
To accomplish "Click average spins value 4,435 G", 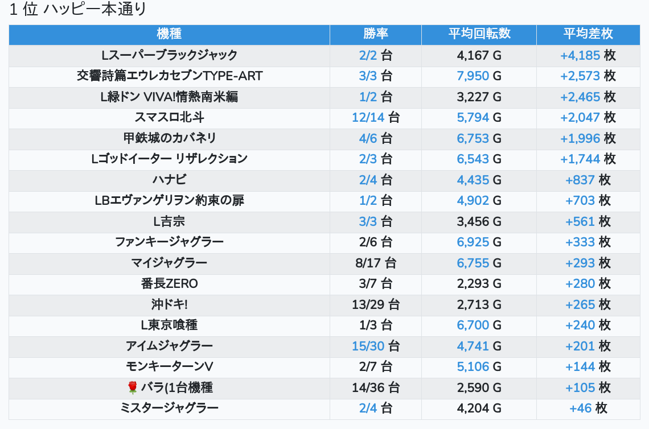I will [x=479, y=180].
